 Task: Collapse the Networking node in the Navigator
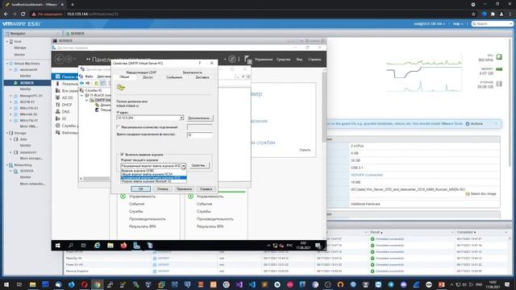(x=7, y=165)
